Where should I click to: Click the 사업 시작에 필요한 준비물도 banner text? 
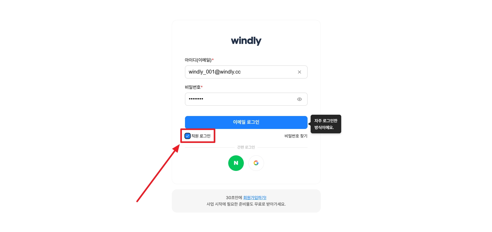pos(246,204)
